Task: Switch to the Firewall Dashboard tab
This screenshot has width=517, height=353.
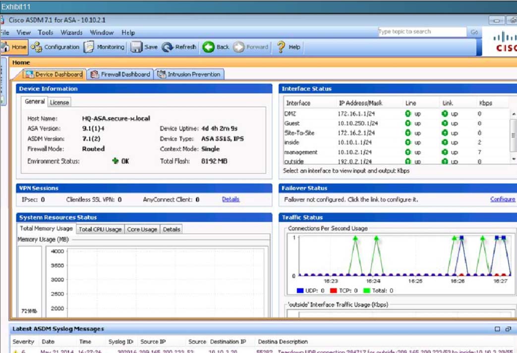Action: click(120, 74)
